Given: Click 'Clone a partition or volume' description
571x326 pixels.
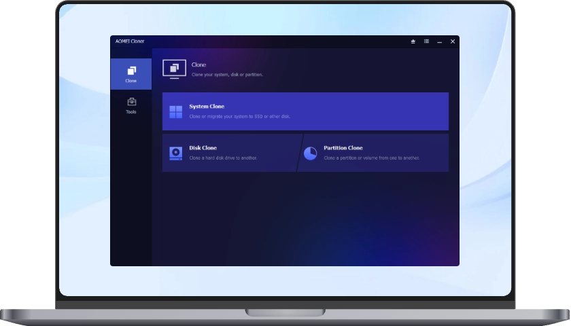Looking at the screenshot, I should (371, 158).
